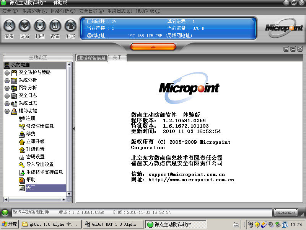Viewport: 306px width, 230px height.
Task: Select the 关于 tab
Action: click(117, 58)
